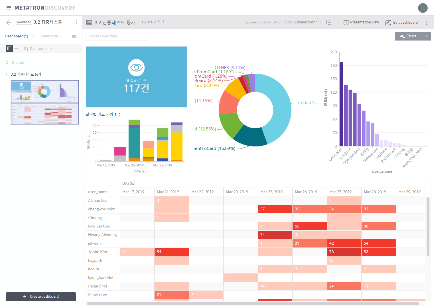The height and width of the screenshot is (308, 434).
Task: Open the hamburger main menu
Action: [9, 8]
